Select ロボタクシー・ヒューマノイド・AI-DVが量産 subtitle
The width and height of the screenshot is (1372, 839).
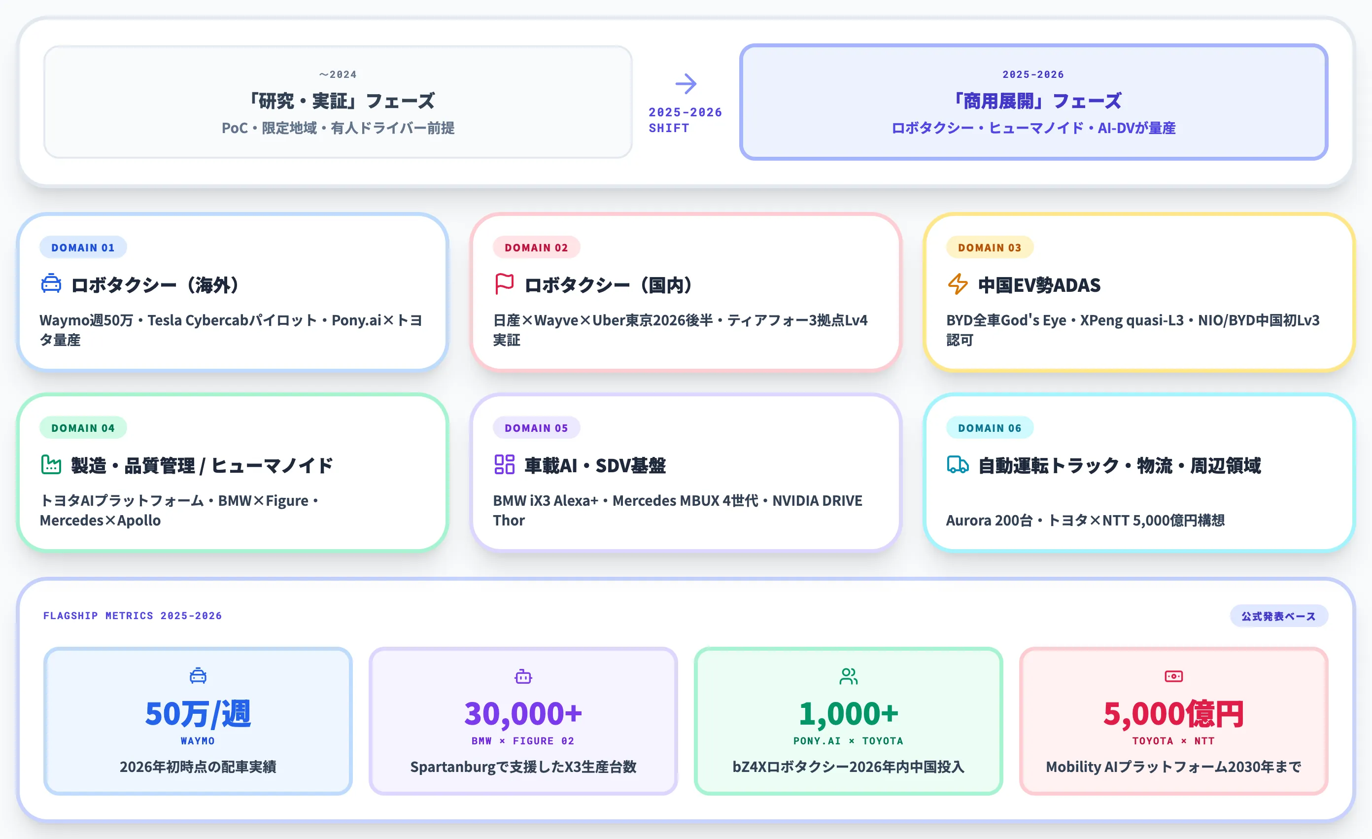pyautogui.click(x=1033, y=128)
